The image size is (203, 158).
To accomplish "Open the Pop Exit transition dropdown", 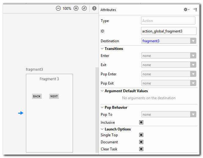I will tap(169, 83).
